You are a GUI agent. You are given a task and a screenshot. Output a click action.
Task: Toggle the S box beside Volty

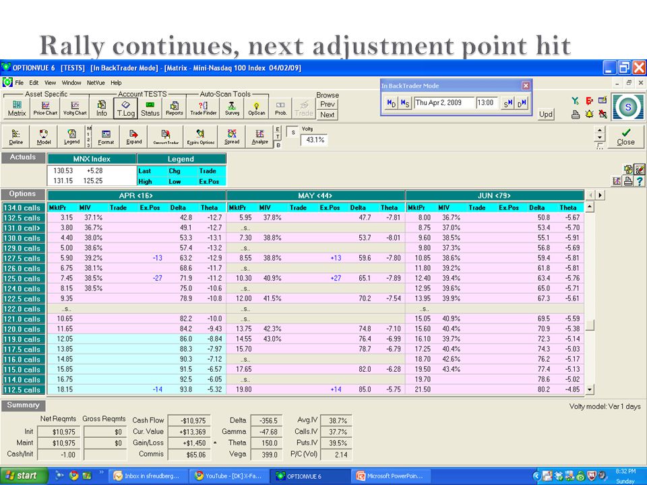[x=292, y=132]
